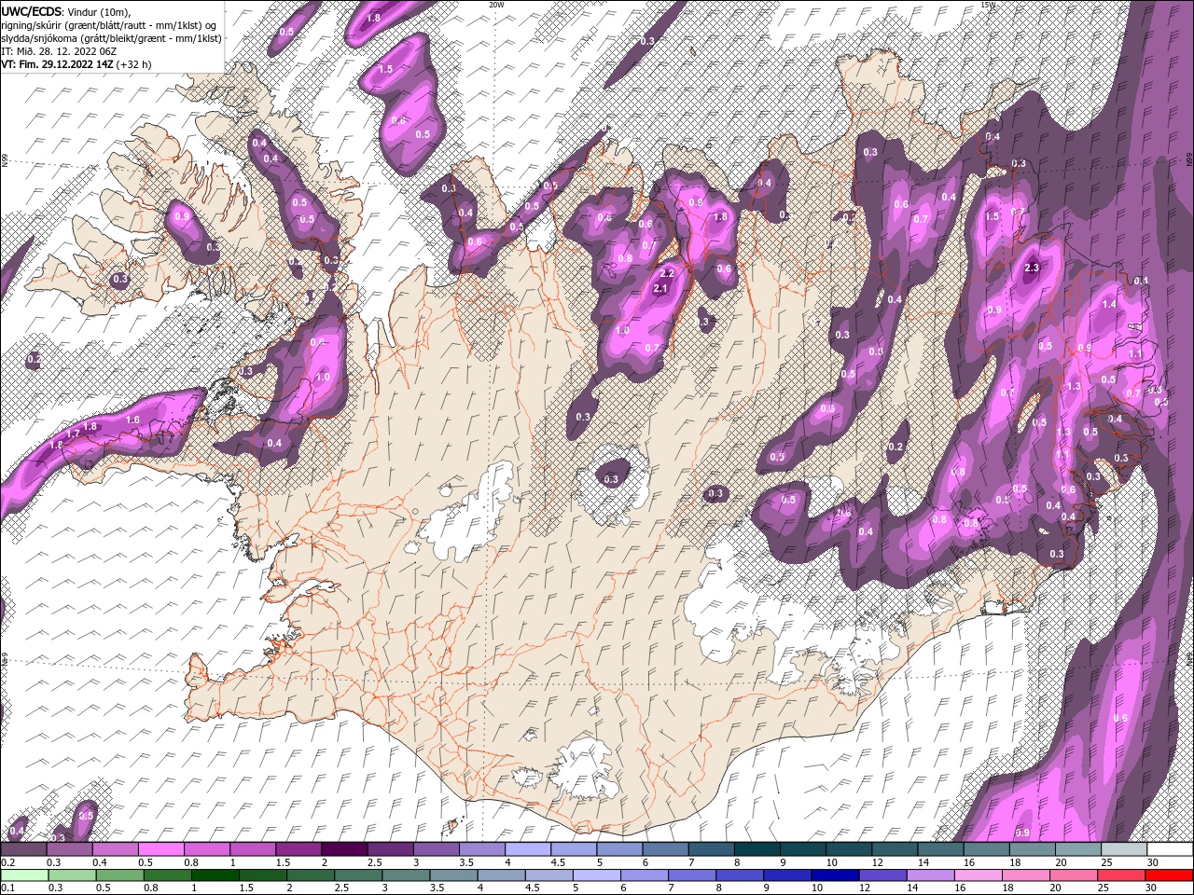The height and width of the screenshot is (895, 1194).
Task: Click the '9' label in lower legend row
Action: point(766,888)
